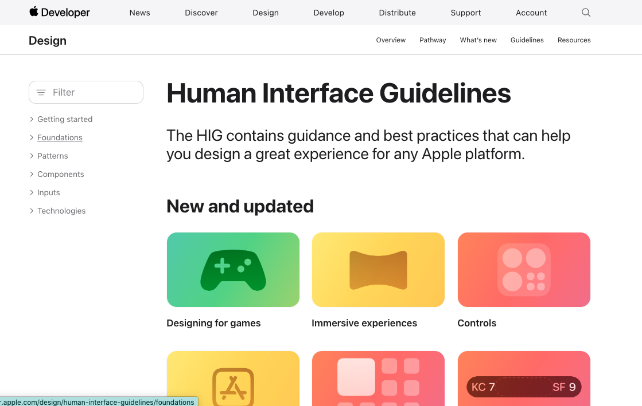Select Inputs in the sidebar

coord(49,192)
